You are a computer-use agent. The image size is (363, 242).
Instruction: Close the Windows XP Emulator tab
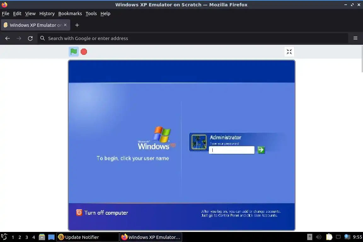click(x=65, y=25)
